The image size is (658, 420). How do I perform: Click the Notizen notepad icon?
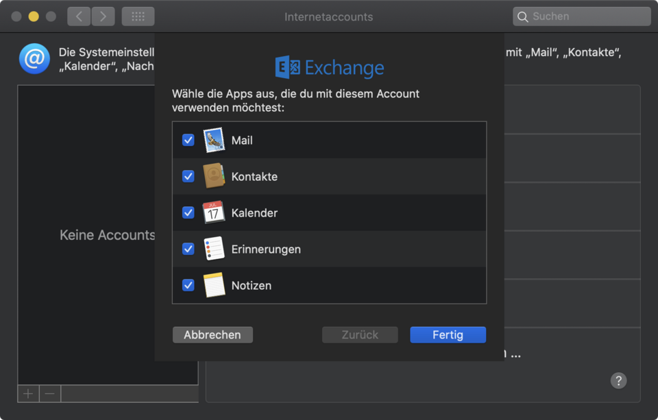coord(214,286)
